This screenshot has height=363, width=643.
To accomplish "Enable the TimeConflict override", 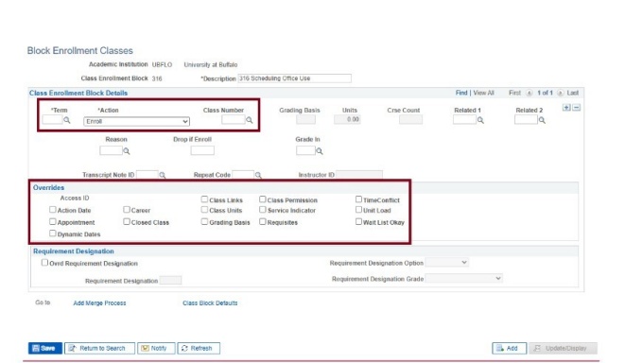I will coord(358,199).
